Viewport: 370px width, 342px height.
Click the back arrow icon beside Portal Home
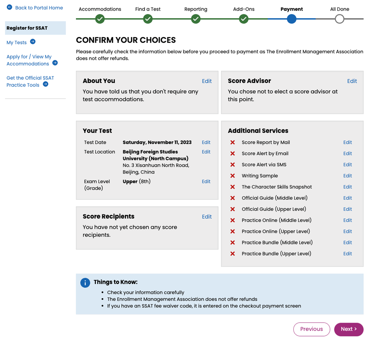[9, 8]
